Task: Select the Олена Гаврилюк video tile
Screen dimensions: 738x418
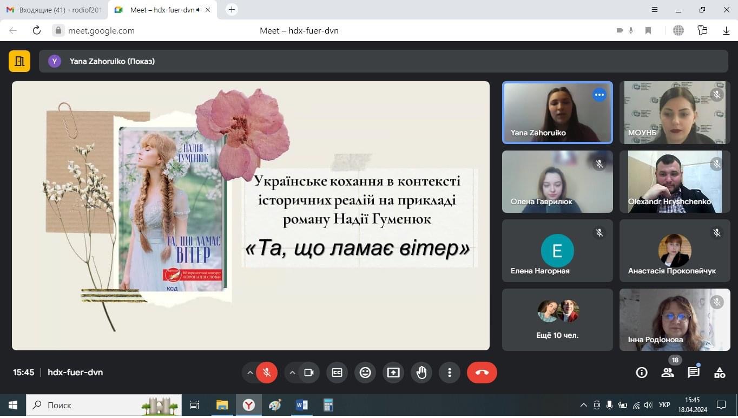Action: [x=557, y=181]
